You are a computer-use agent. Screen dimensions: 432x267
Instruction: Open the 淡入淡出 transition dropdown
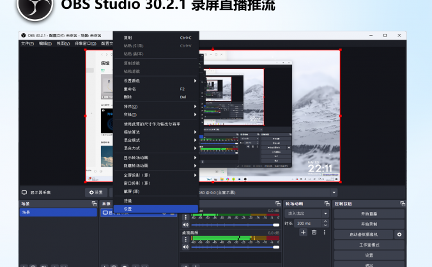pyautogui.click(x=307, y=213)
